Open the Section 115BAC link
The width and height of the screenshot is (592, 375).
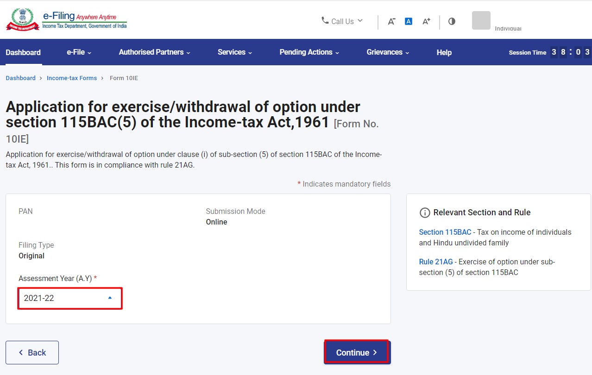click(445, 232)
